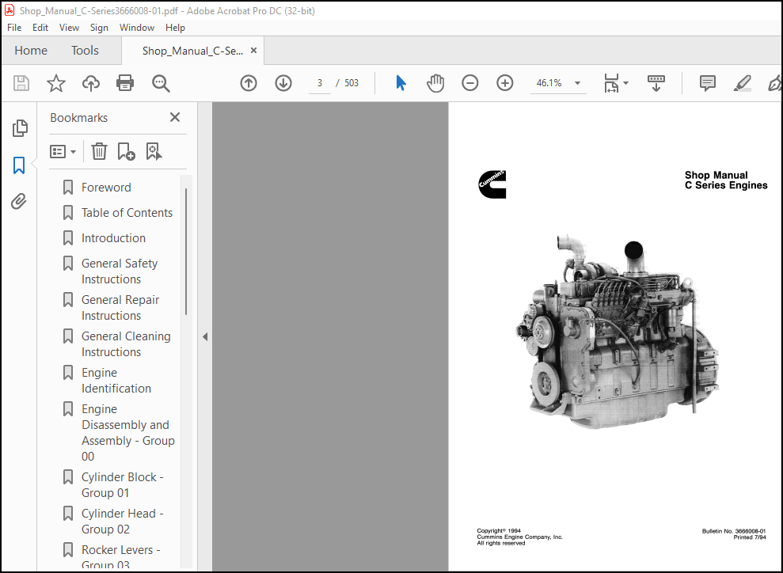
Task: Open the View menu
Action: click(69, 27)
